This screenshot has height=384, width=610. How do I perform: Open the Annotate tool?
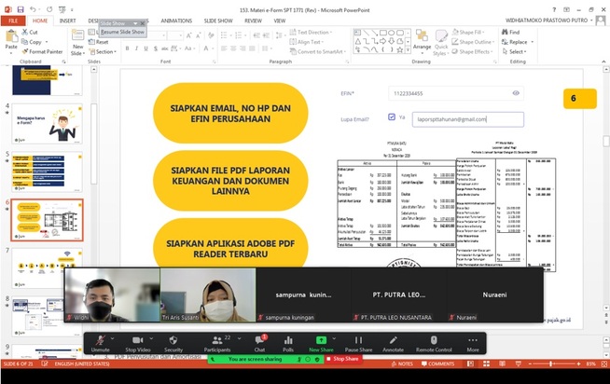click(393, 342)
